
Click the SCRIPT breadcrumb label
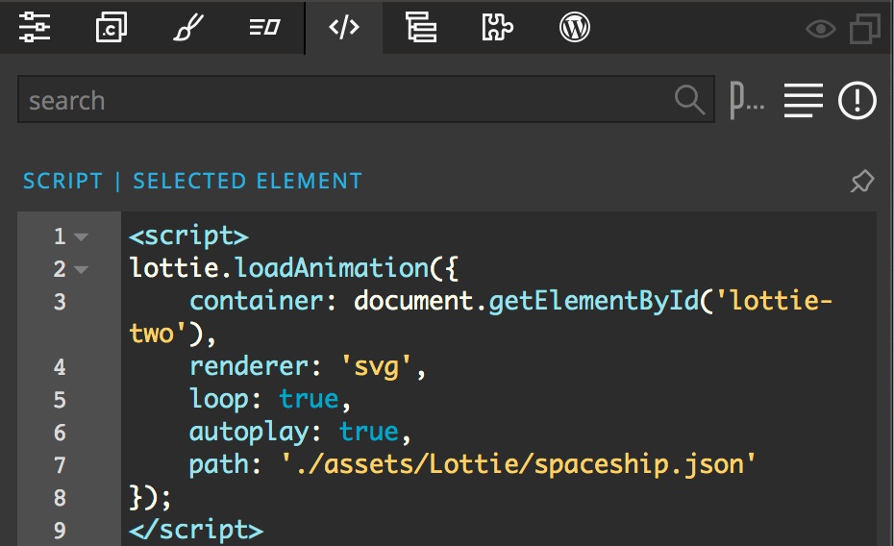click(62, 182)
